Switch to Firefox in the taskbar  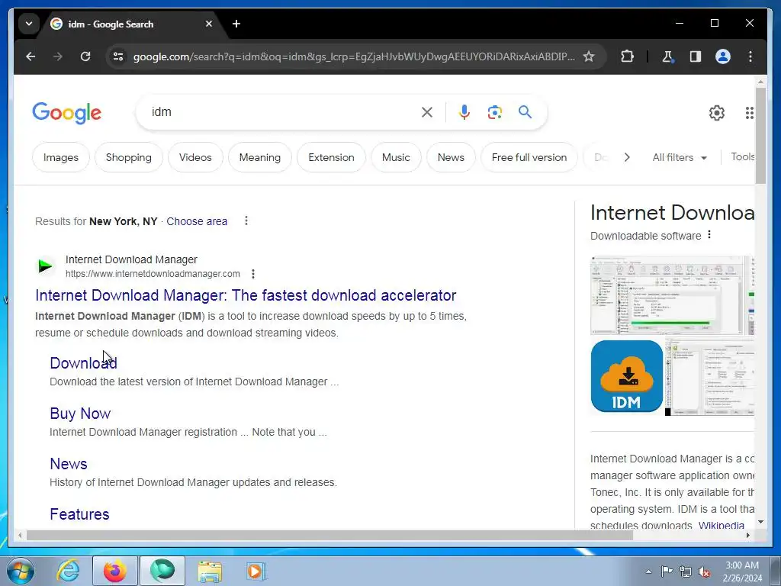(x=115, y=571)
